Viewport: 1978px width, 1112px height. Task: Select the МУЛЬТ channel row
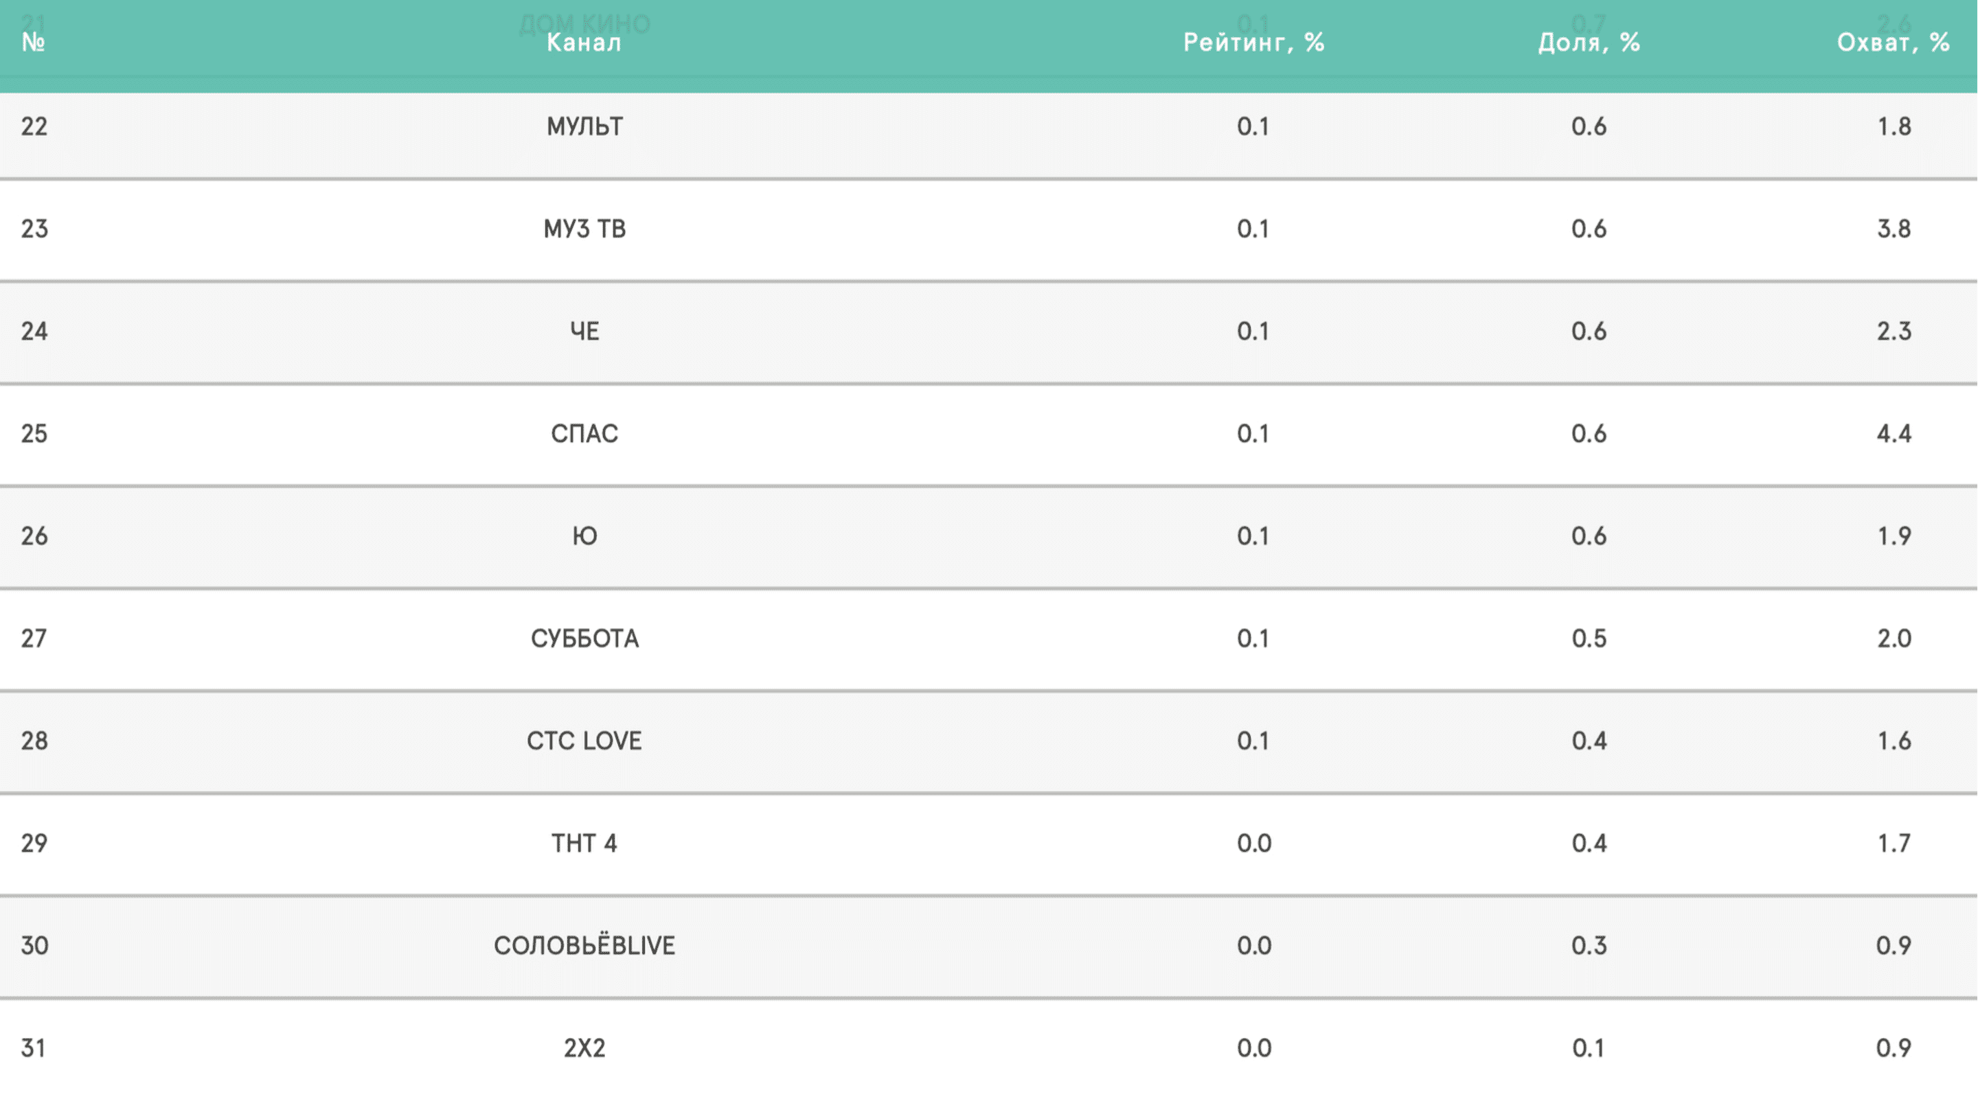584,126
